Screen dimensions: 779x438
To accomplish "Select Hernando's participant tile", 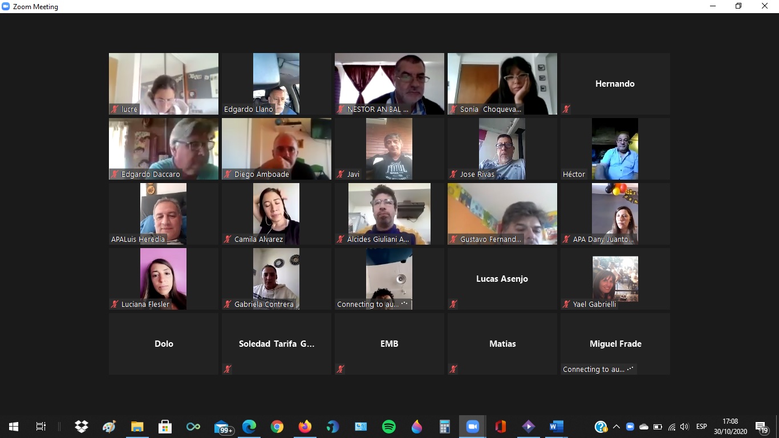I will [x=615, y=84].
